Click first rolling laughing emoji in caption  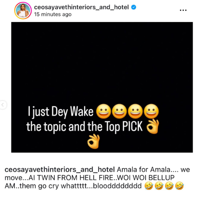tap(149, 186)
